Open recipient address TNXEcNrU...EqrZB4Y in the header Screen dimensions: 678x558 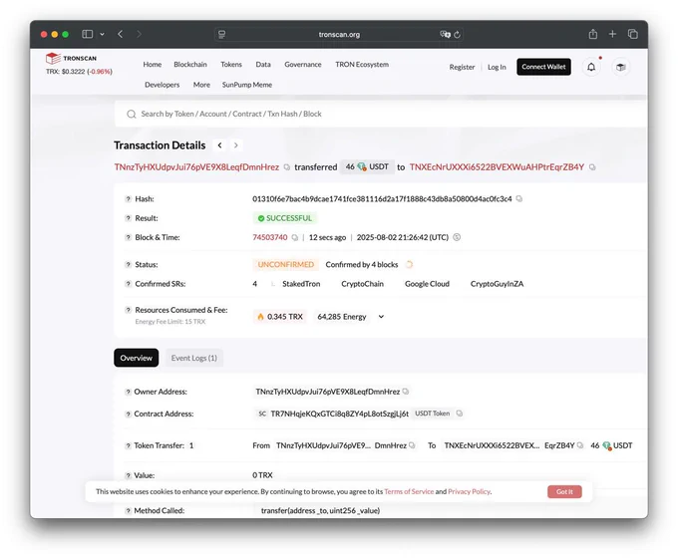point(497,167)
